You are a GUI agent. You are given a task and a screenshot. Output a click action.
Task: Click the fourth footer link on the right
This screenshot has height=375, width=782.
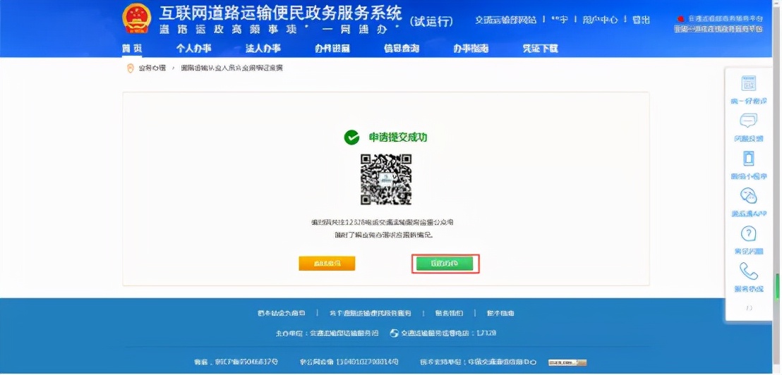[x=500, y=313]
